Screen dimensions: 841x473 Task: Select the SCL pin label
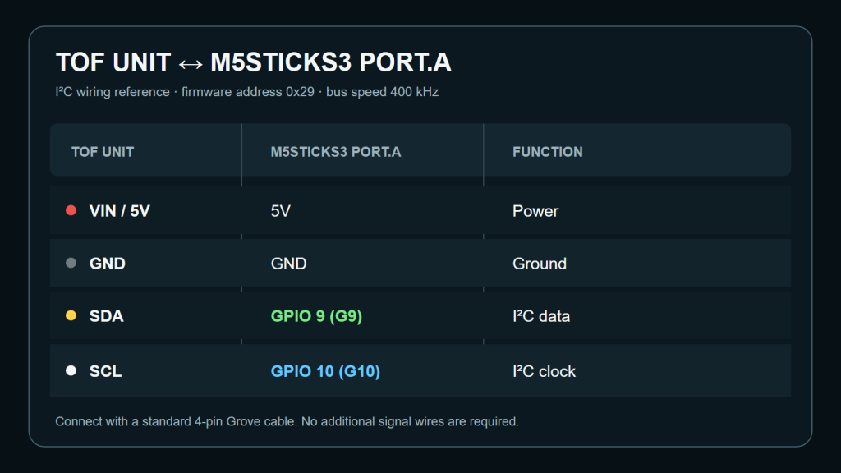point(106,371)
